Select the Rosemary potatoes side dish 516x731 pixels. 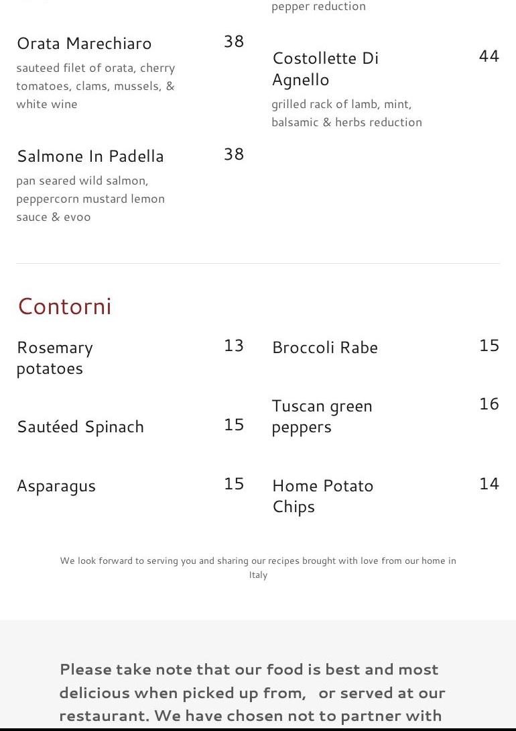[x=55, y=358]
